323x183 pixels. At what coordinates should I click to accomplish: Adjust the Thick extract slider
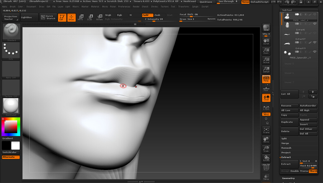click(x=308, y=165)
